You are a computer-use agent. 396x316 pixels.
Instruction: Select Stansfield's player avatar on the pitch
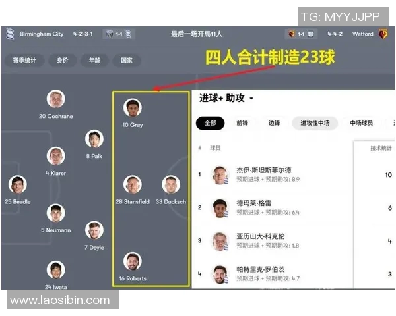(133, 184)
